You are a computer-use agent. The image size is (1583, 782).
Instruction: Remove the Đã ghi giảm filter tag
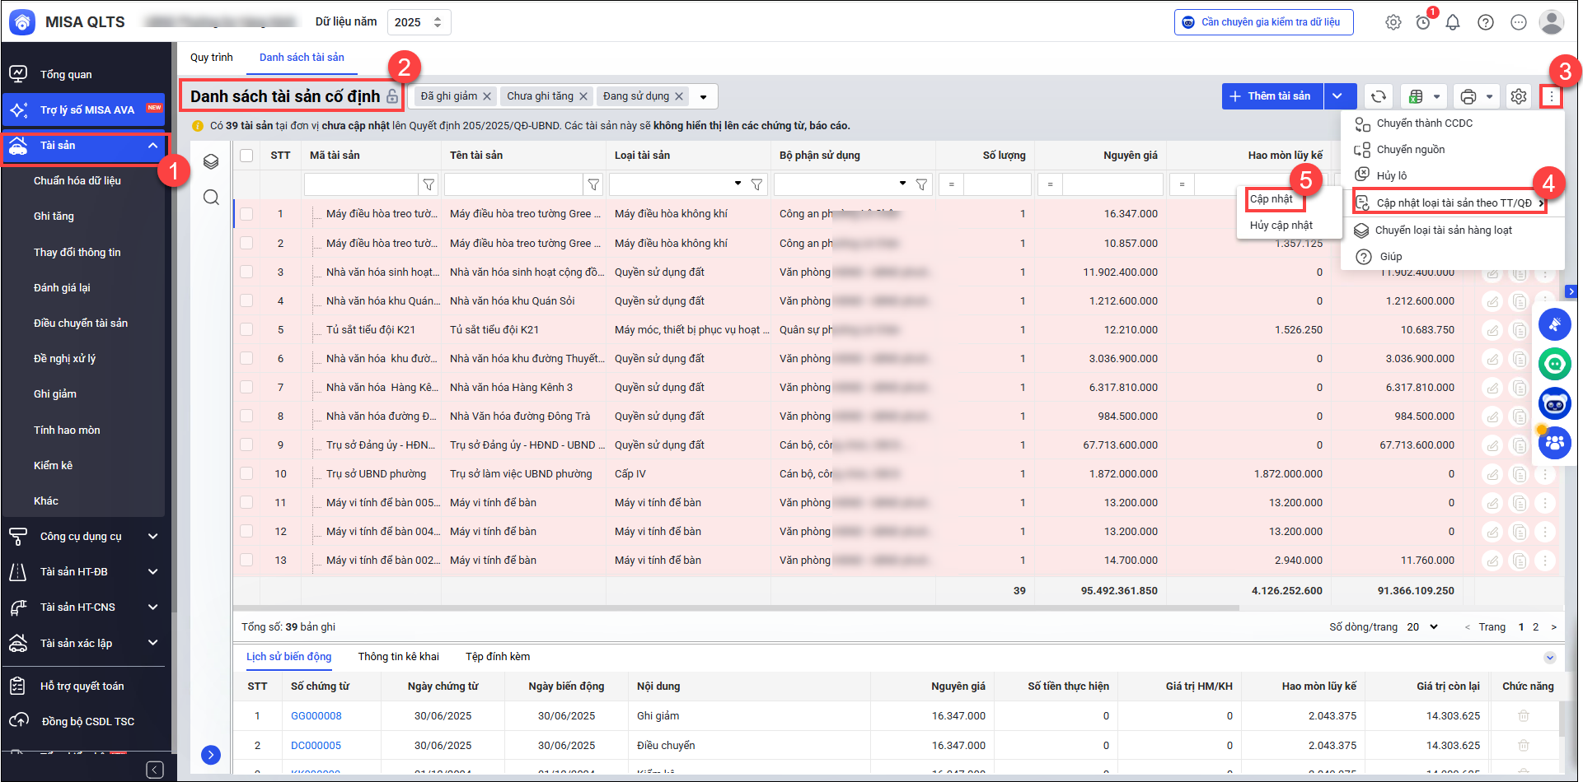click(487, 96)
